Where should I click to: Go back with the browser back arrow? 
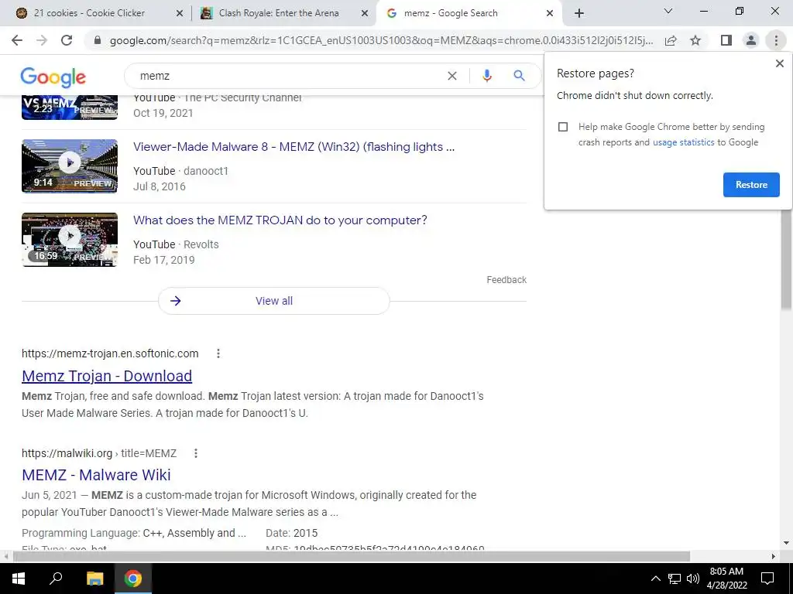click(x=17, y=40)
